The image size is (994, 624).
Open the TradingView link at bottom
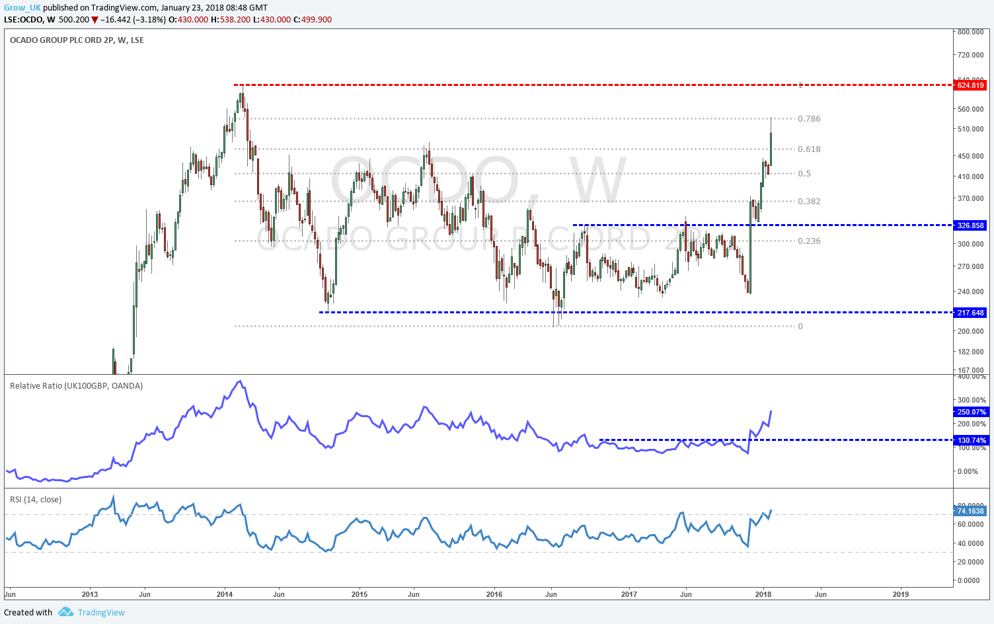click(x=101, y=612)
